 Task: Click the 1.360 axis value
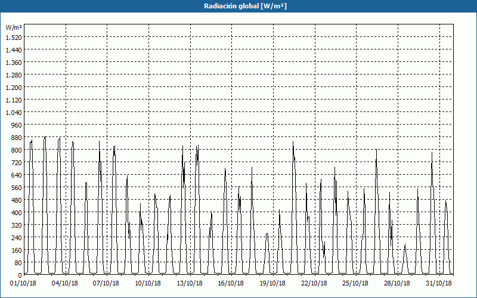point(14,63)
